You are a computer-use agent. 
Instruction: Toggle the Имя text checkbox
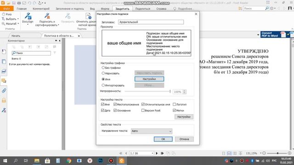click(102, 104)
